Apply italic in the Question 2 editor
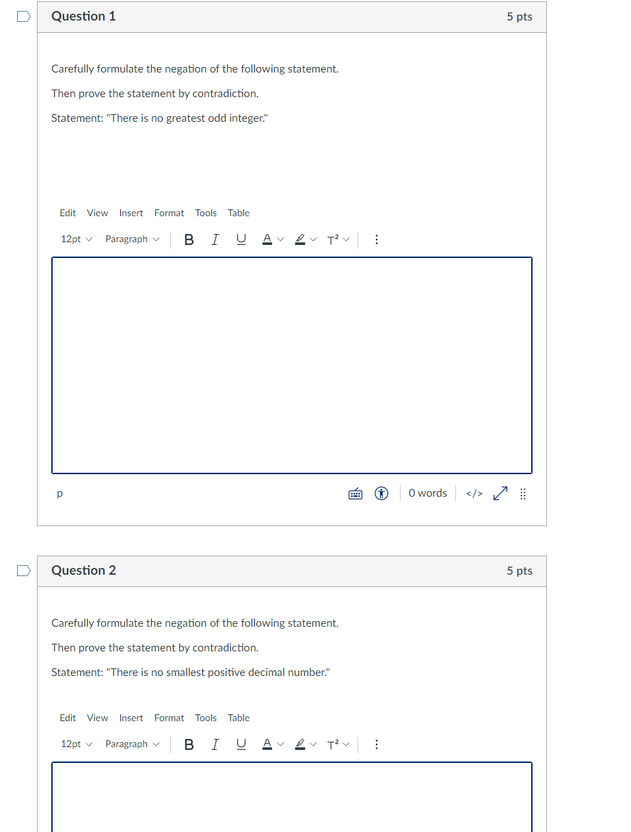This screenshot has height=832, width=631. pyautogui.click(x=215, y=744)
